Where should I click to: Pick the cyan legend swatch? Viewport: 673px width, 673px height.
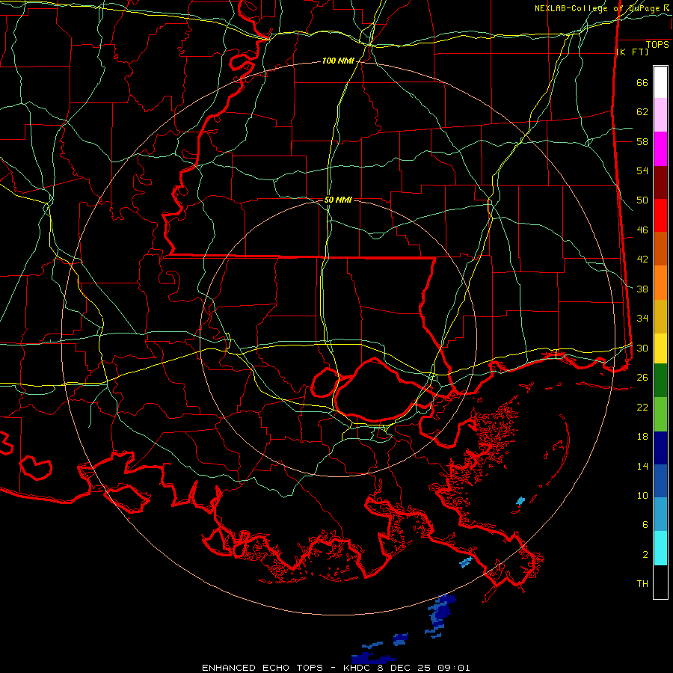[x=660, y=548]
